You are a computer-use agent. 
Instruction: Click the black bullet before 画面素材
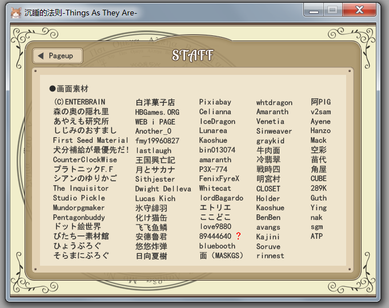click(53, 89)
